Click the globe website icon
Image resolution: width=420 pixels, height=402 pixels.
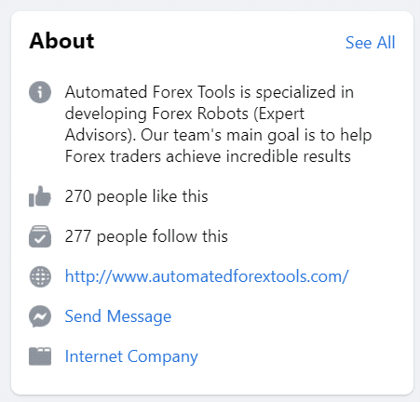click(40, 276)
